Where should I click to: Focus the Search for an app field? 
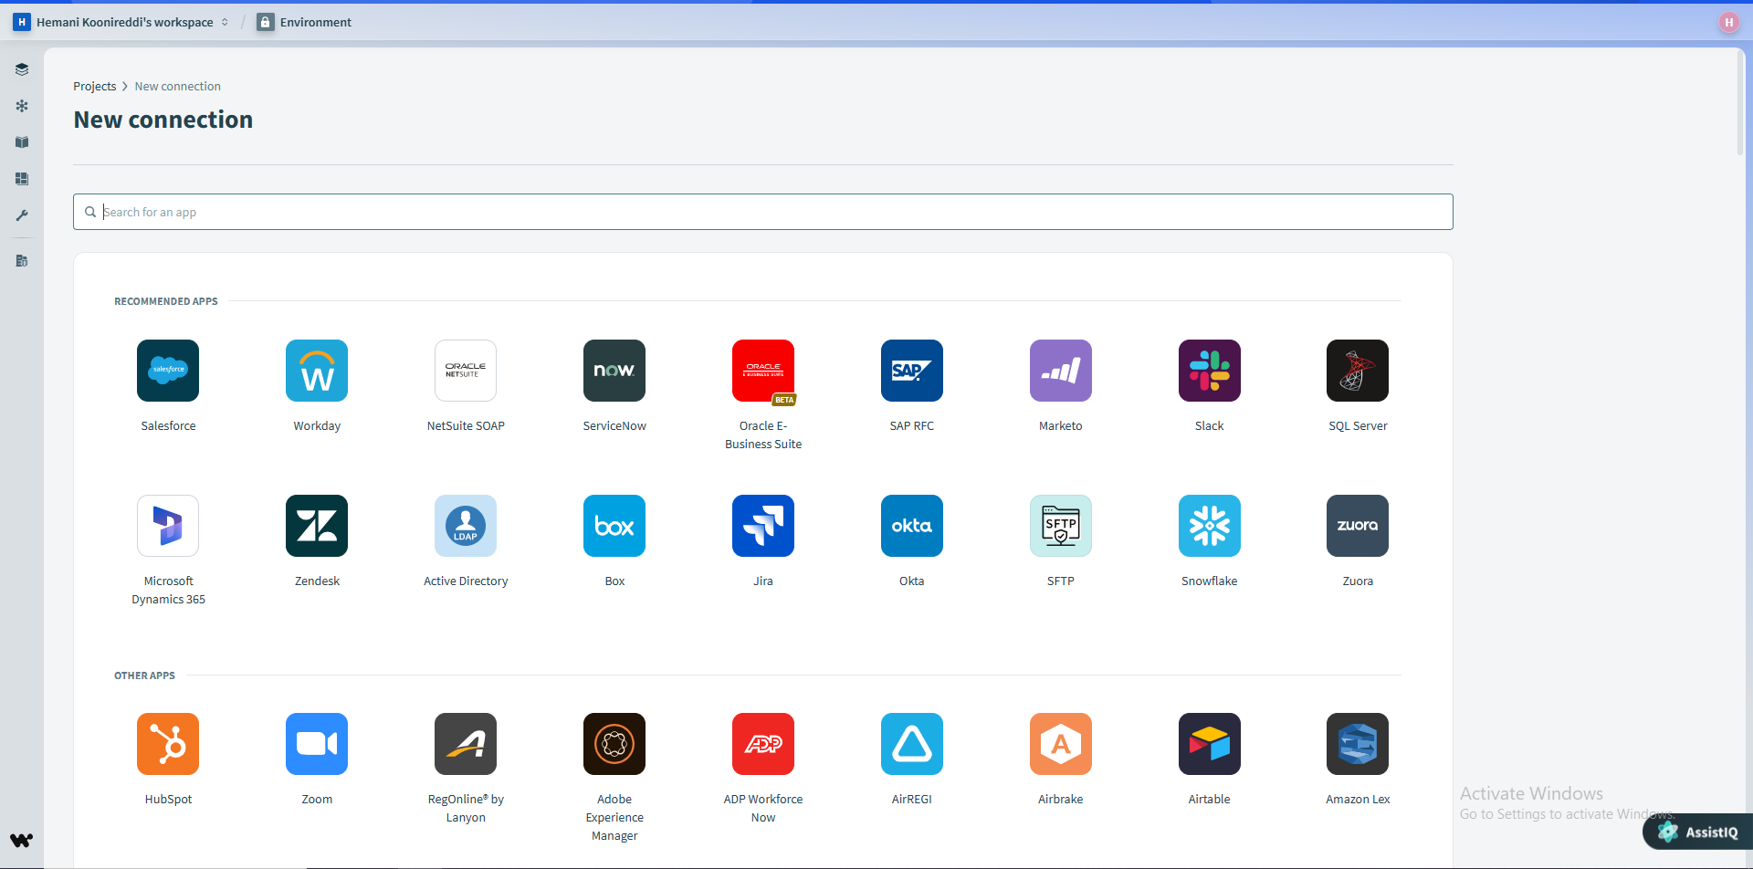[763, 212]
